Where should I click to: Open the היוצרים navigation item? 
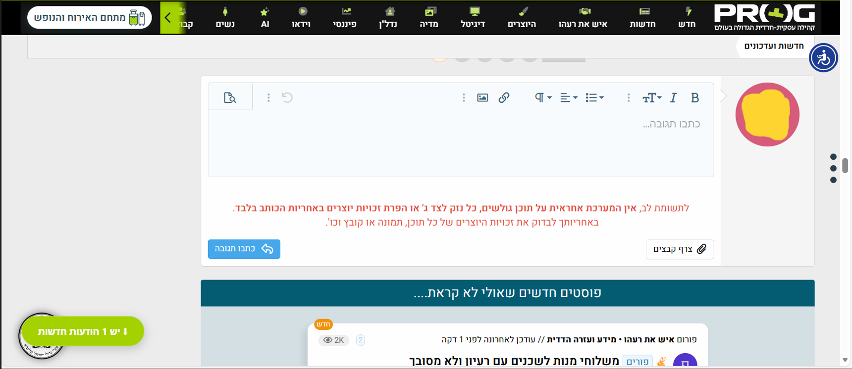point(522,17)
